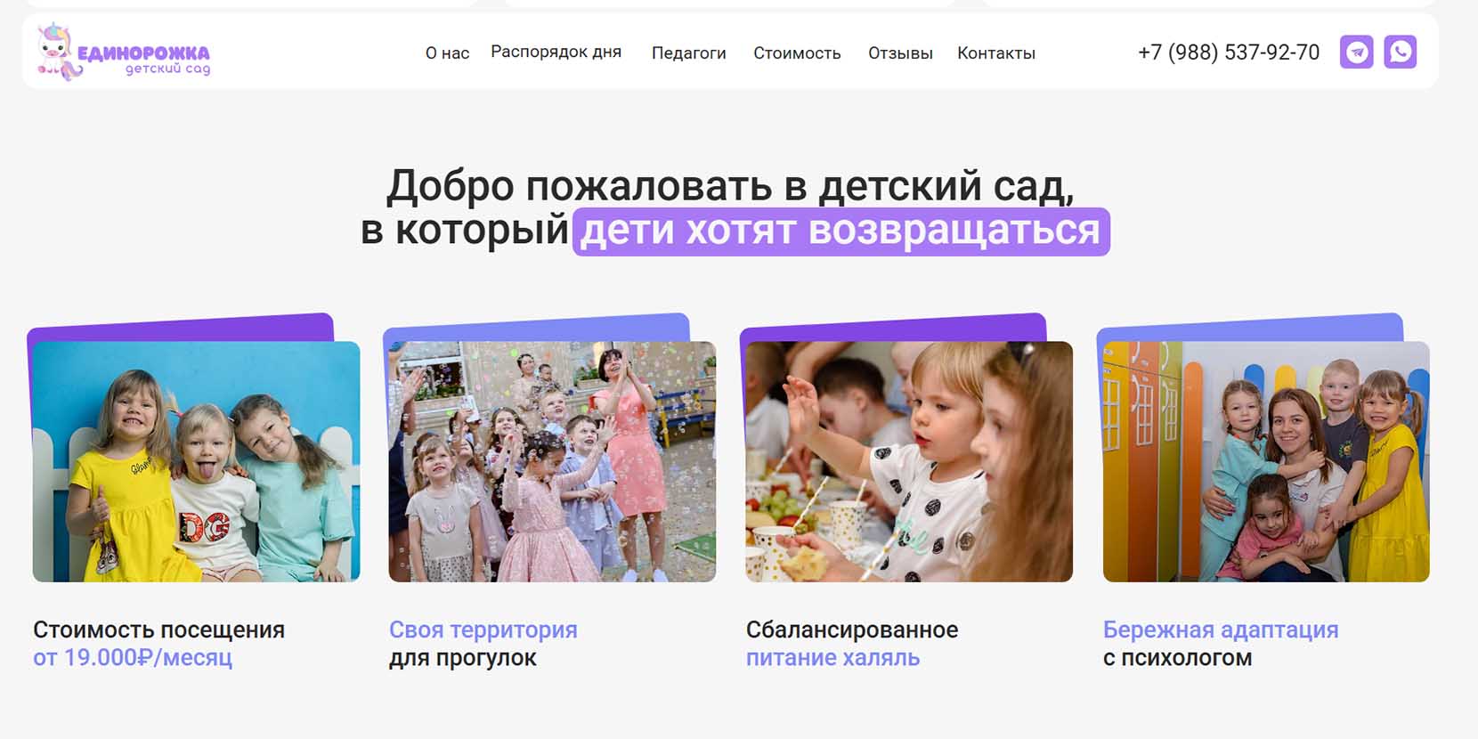
Task: Open Контакты in the header
Action: [996, 53]
